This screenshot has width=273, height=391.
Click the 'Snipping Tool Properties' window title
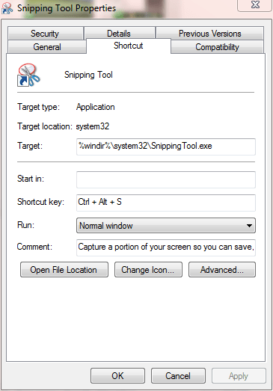(x=67, y=8)
